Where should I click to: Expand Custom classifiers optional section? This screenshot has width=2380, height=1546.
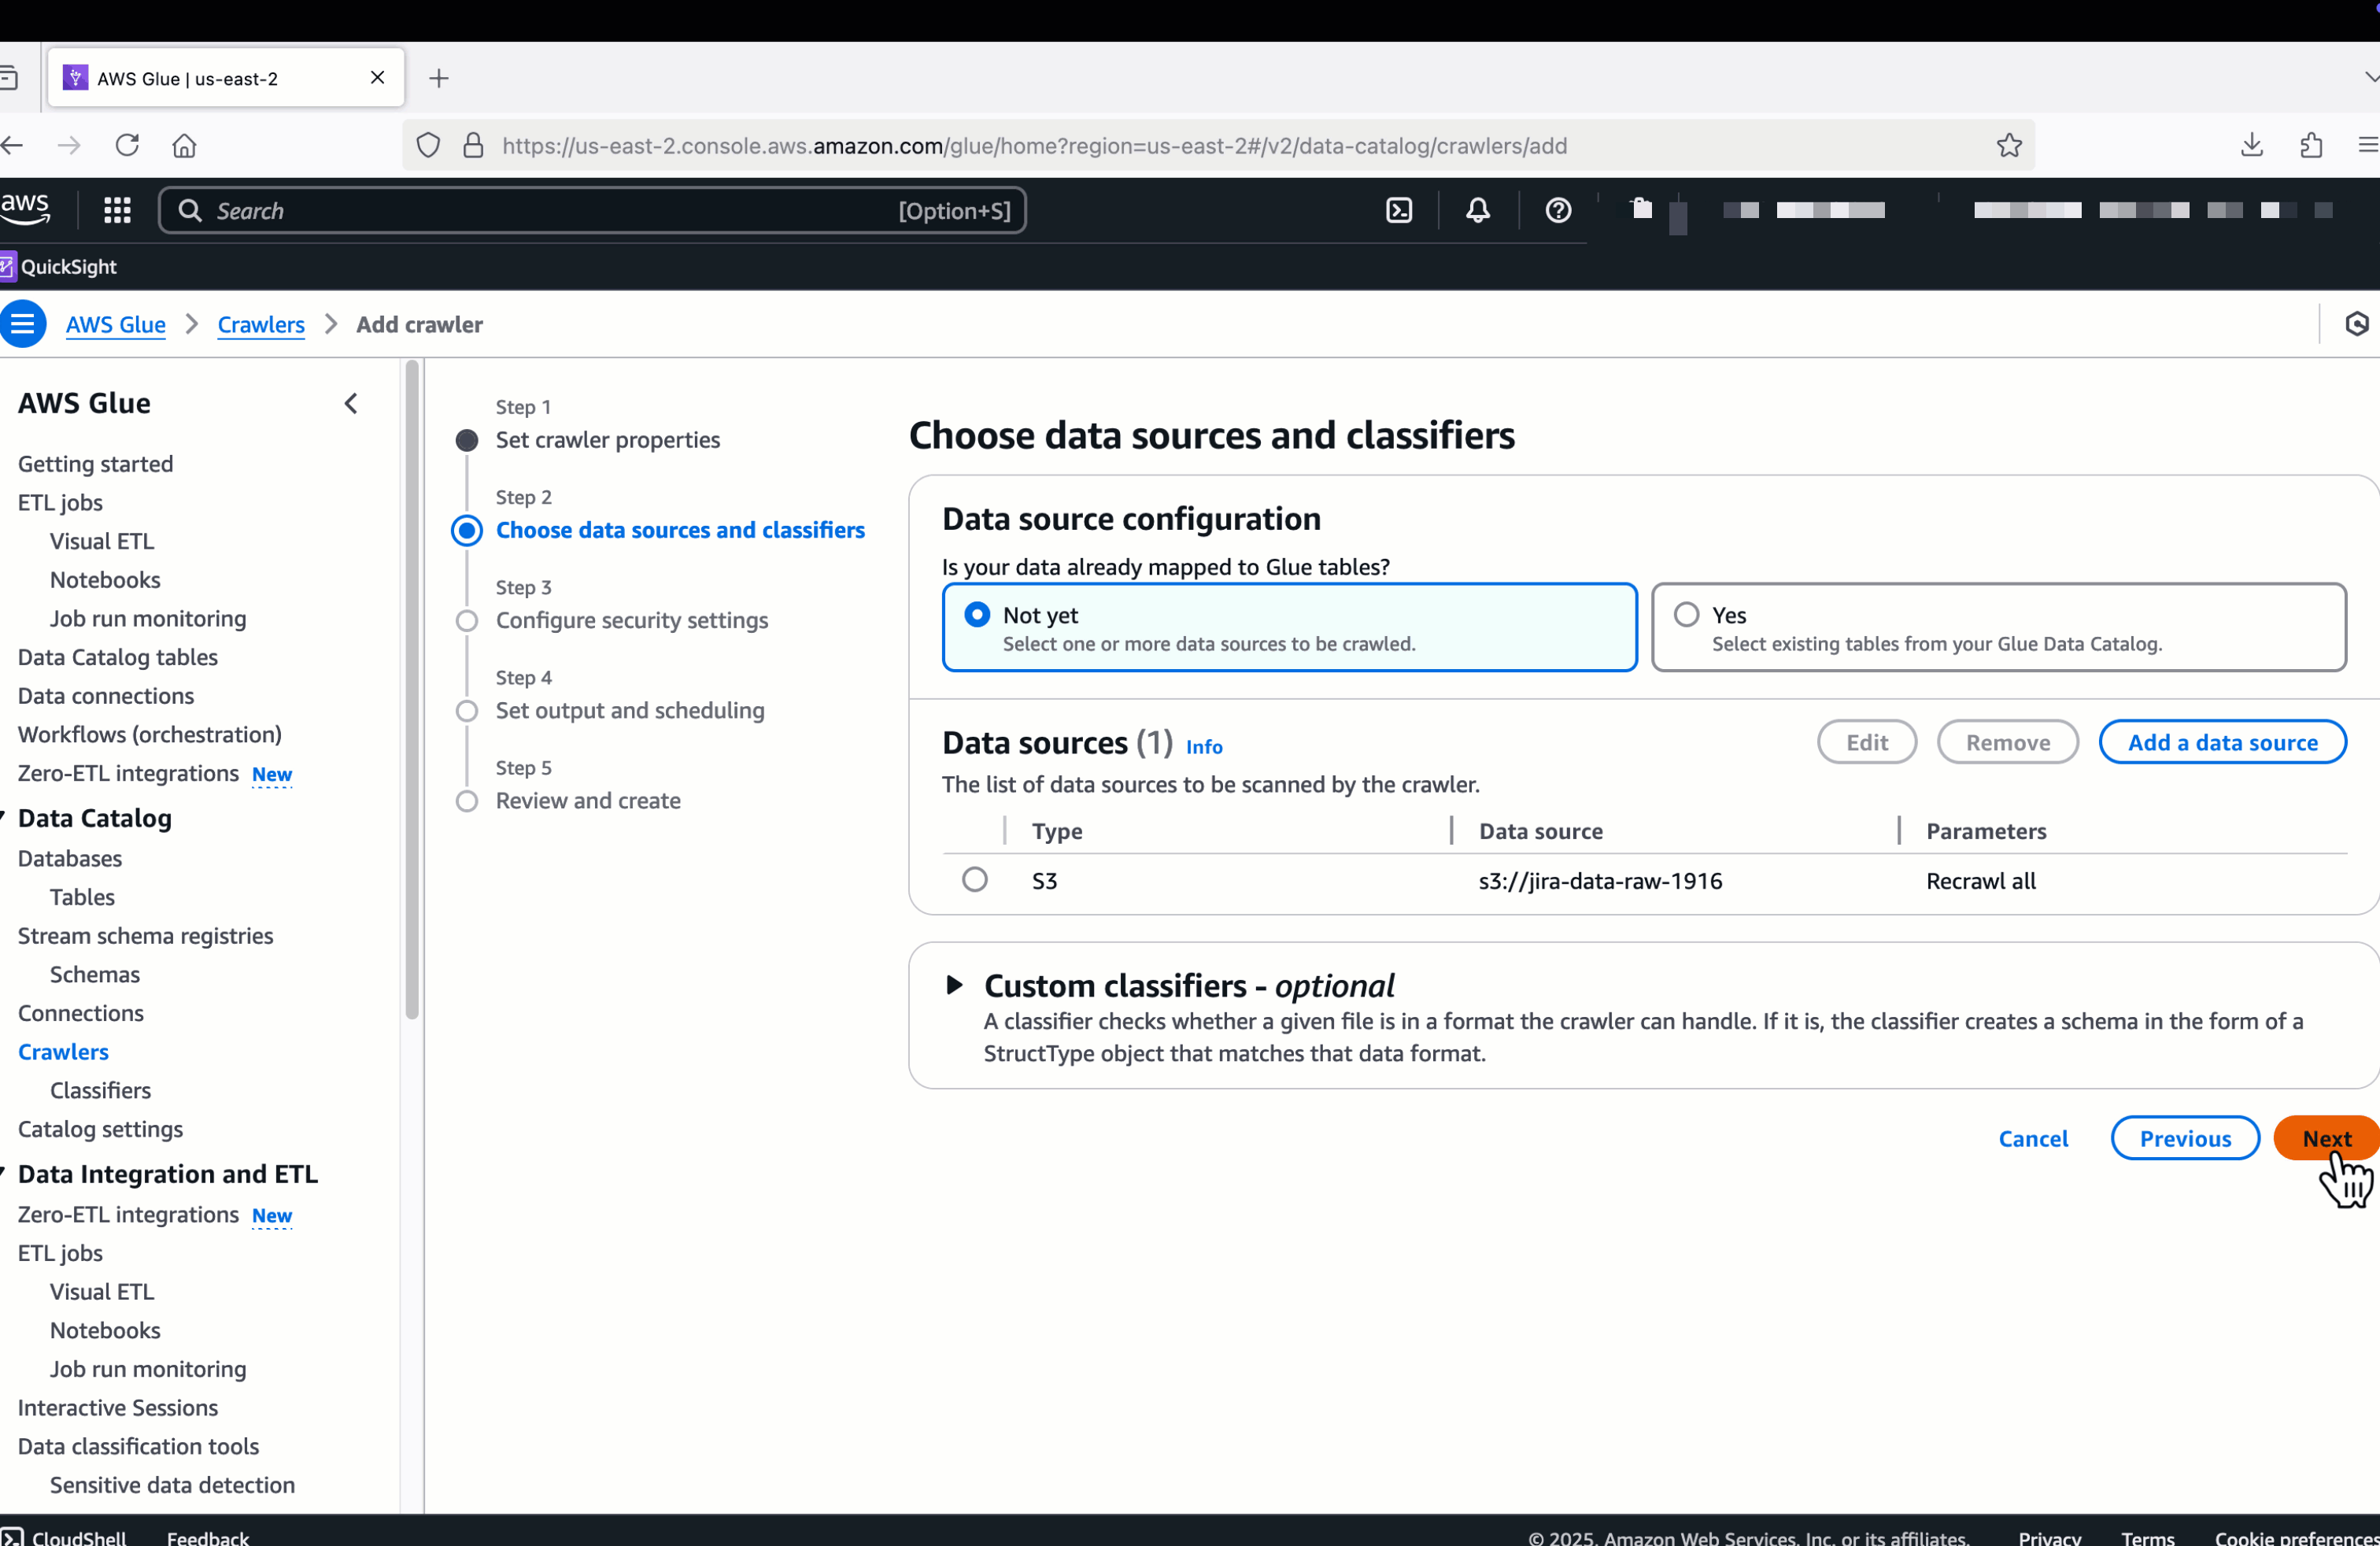[954, 986]
